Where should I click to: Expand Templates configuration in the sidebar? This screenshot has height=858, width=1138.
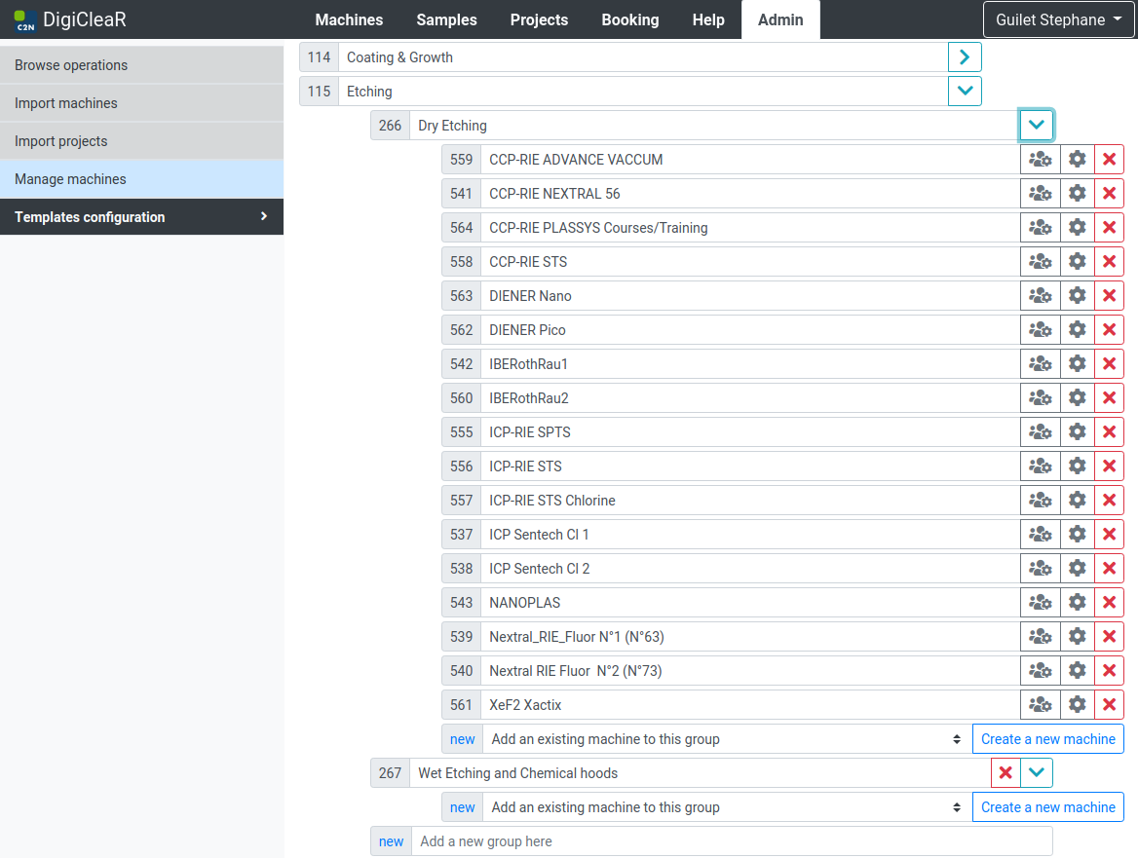pyautogui.click(x=141, y=217)
